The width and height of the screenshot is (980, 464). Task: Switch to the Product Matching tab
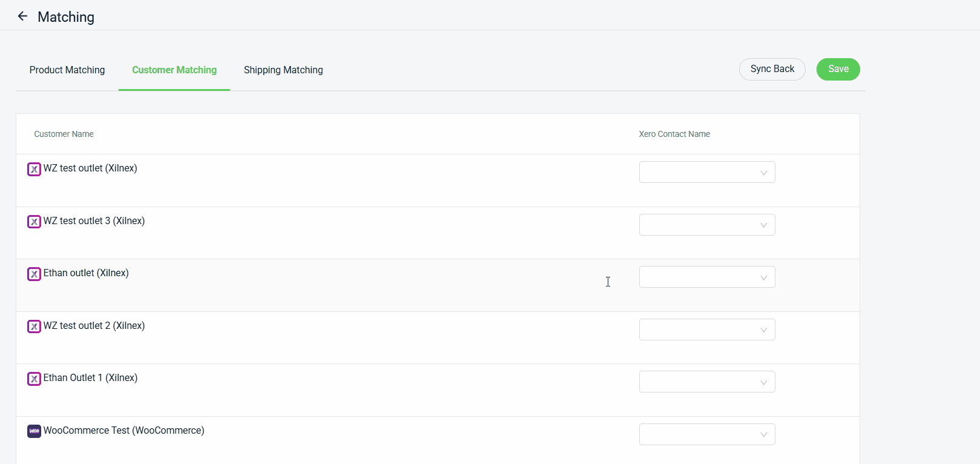click(x=67, y=70)
